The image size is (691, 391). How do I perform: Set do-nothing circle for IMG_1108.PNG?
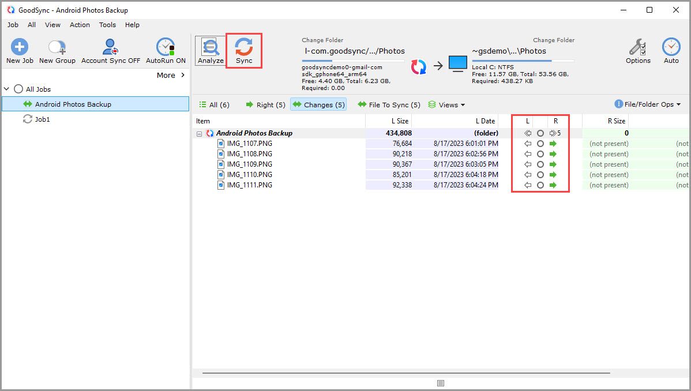(x=540, y=154)
